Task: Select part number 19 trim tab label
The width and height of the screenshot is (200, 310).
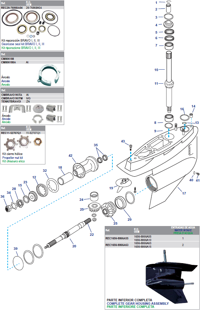Action: 111,188
